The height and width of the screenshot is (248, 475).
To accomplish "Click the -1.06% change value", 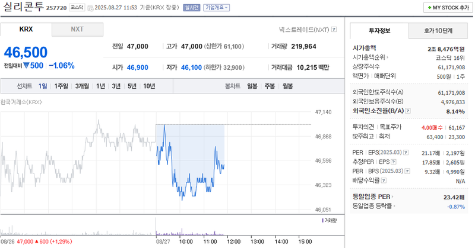I will 62,66.
